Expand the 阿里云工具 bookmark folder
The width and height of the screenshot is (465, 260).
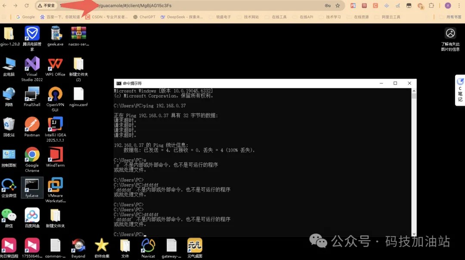pyautogui.click(x=387, y=17)
